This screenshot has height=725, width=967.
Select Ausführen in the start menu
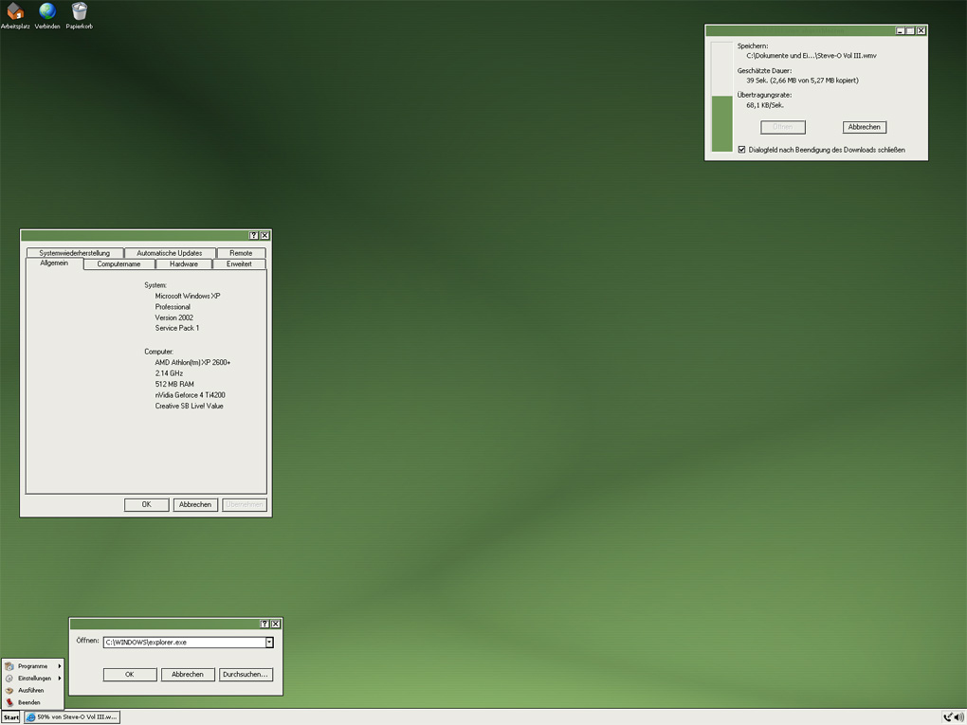pyautogui.click(x=30, y=690)
